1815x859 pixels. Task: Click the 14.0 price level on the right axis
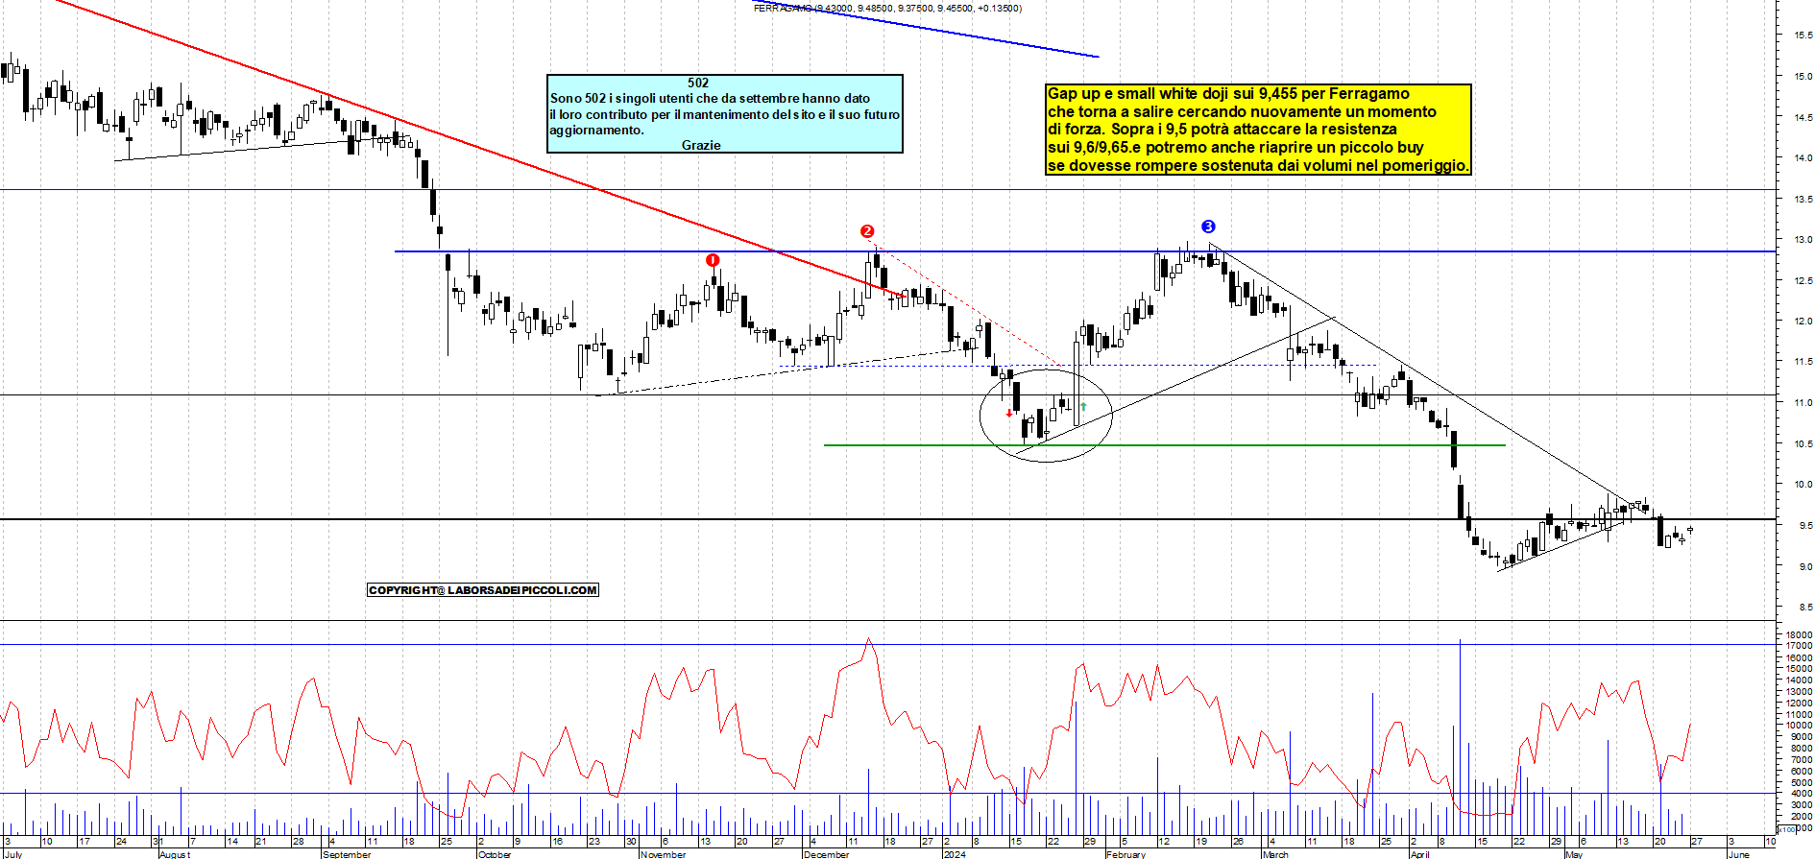point(1803,158)
